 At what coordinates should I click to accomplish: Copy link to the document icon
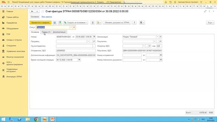point(205,11)
